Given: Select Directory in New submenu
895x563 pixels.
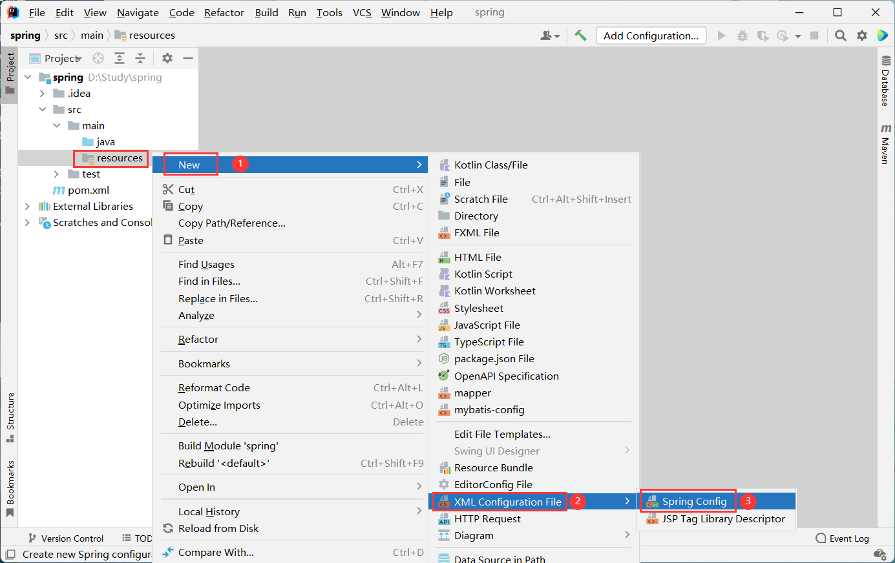Looking at the screenshot, I should click(534, 216).
